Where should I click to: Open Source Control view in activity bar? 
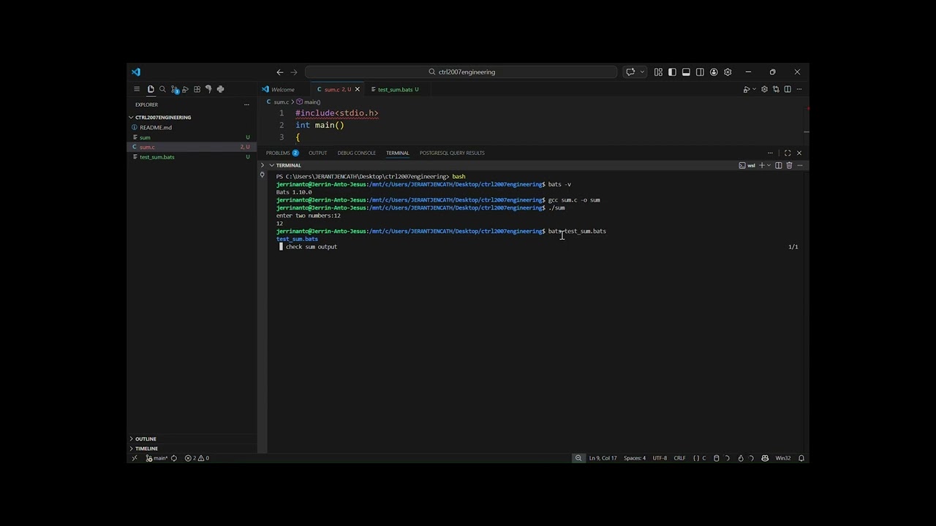[175, 89]
